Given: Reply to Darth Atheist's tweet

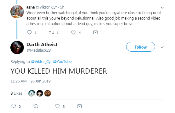Looking at the screenshot, I should click(x=14, y=106).
